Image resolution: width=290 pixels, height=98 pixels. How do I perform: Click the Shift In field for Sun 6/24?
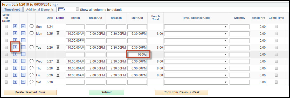pos(75,26)
